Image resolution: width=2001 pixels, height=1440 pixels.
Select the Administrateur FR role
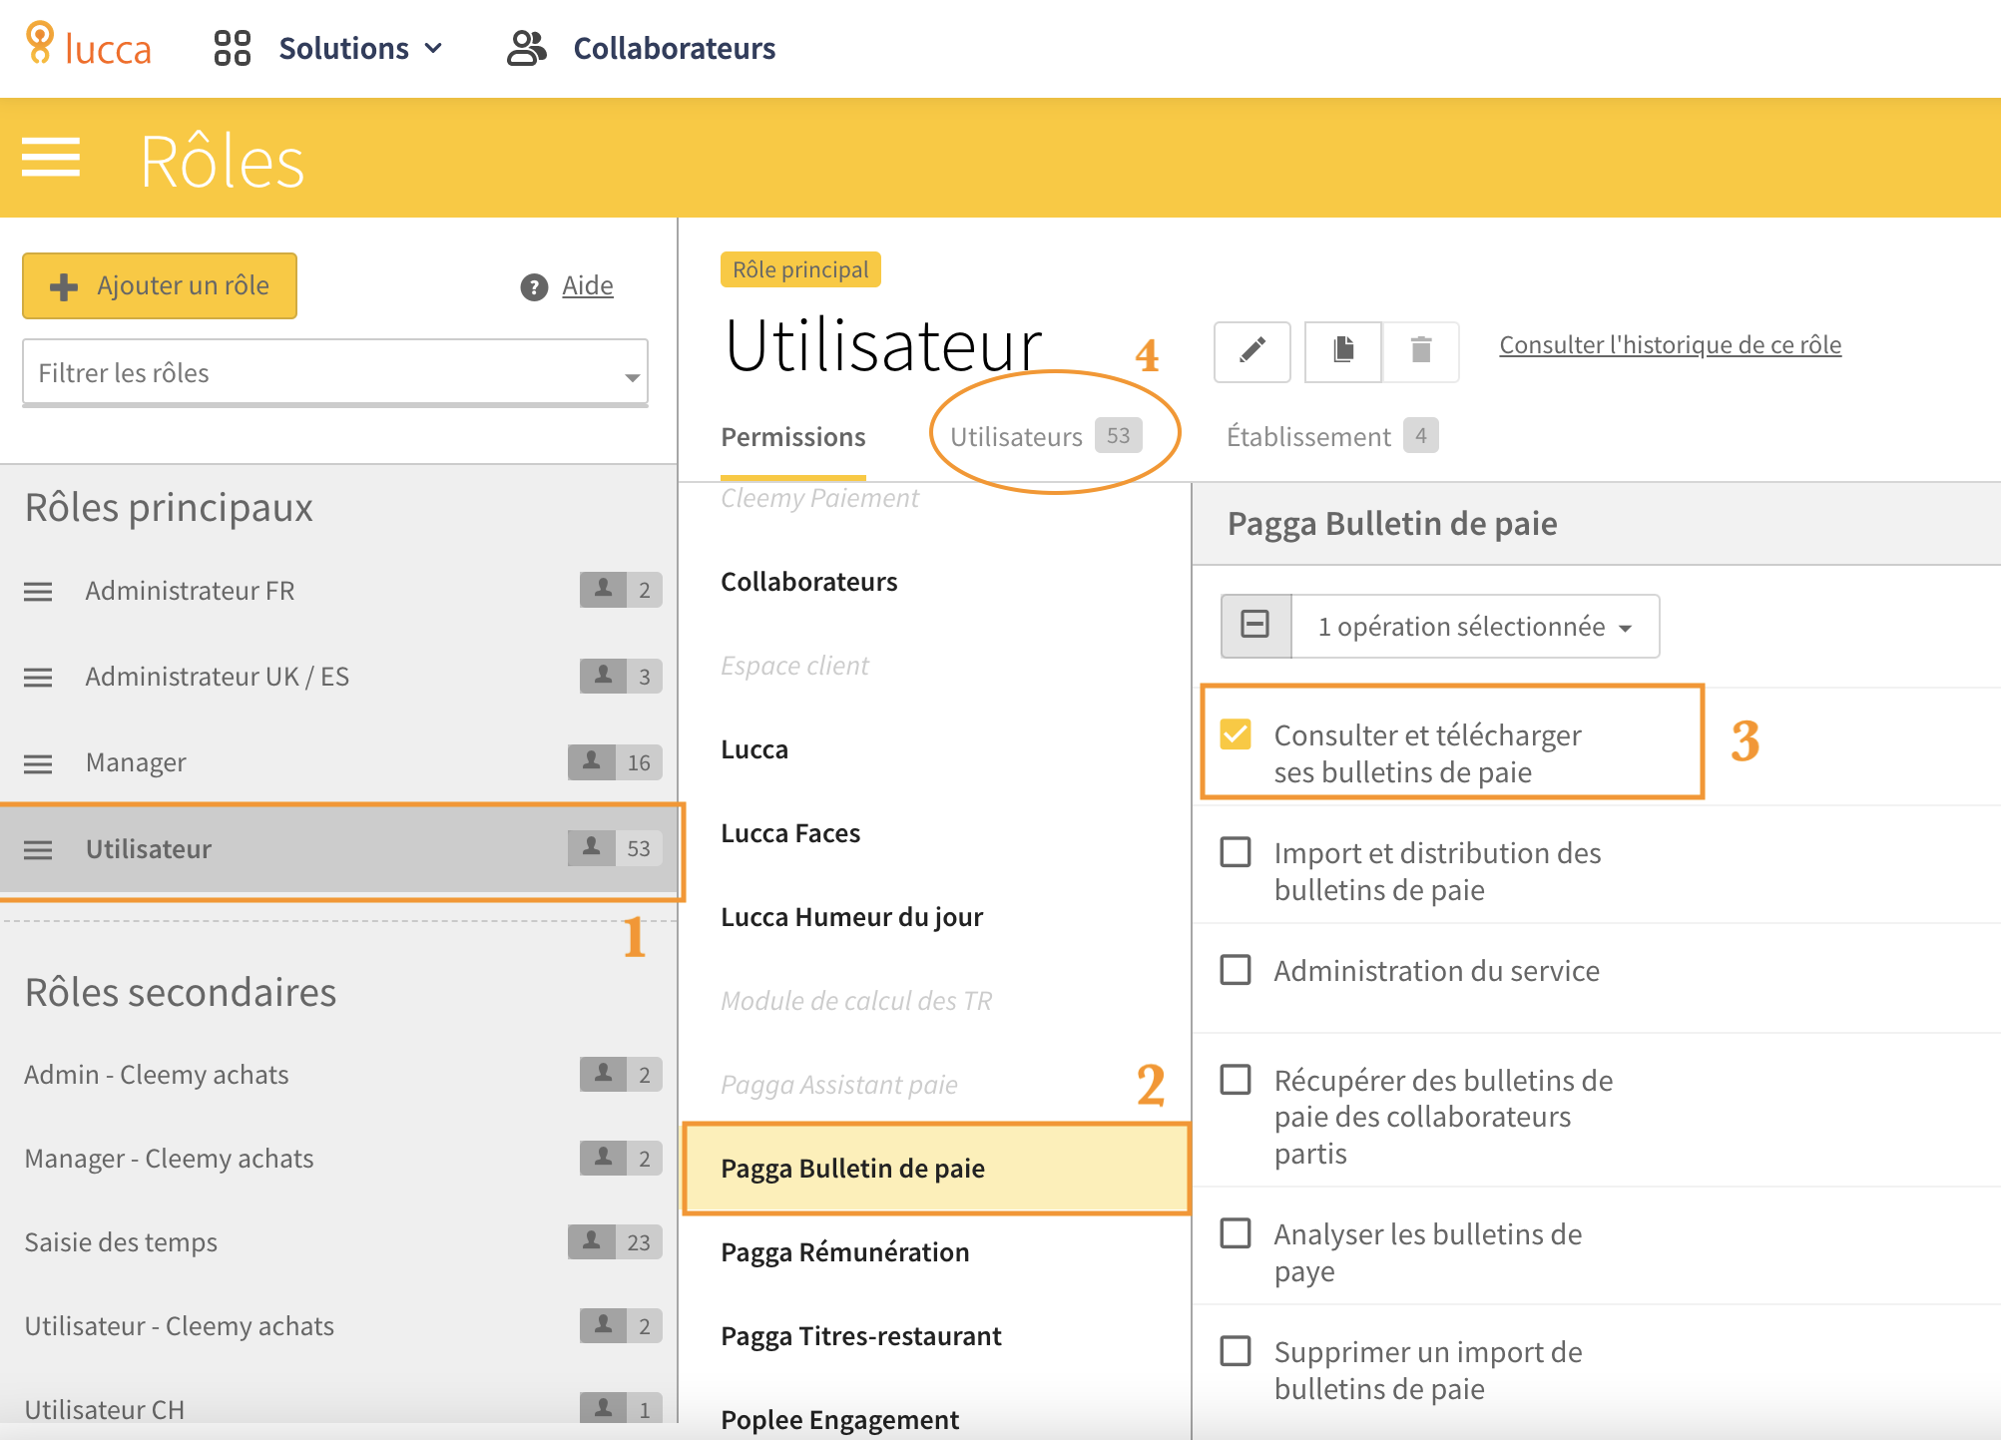point(339,591)
